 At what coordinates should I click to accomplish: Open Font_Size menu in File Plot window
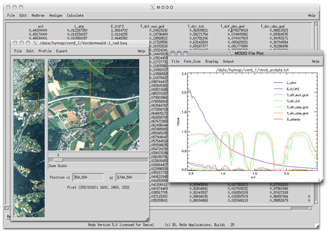[193, 61]
